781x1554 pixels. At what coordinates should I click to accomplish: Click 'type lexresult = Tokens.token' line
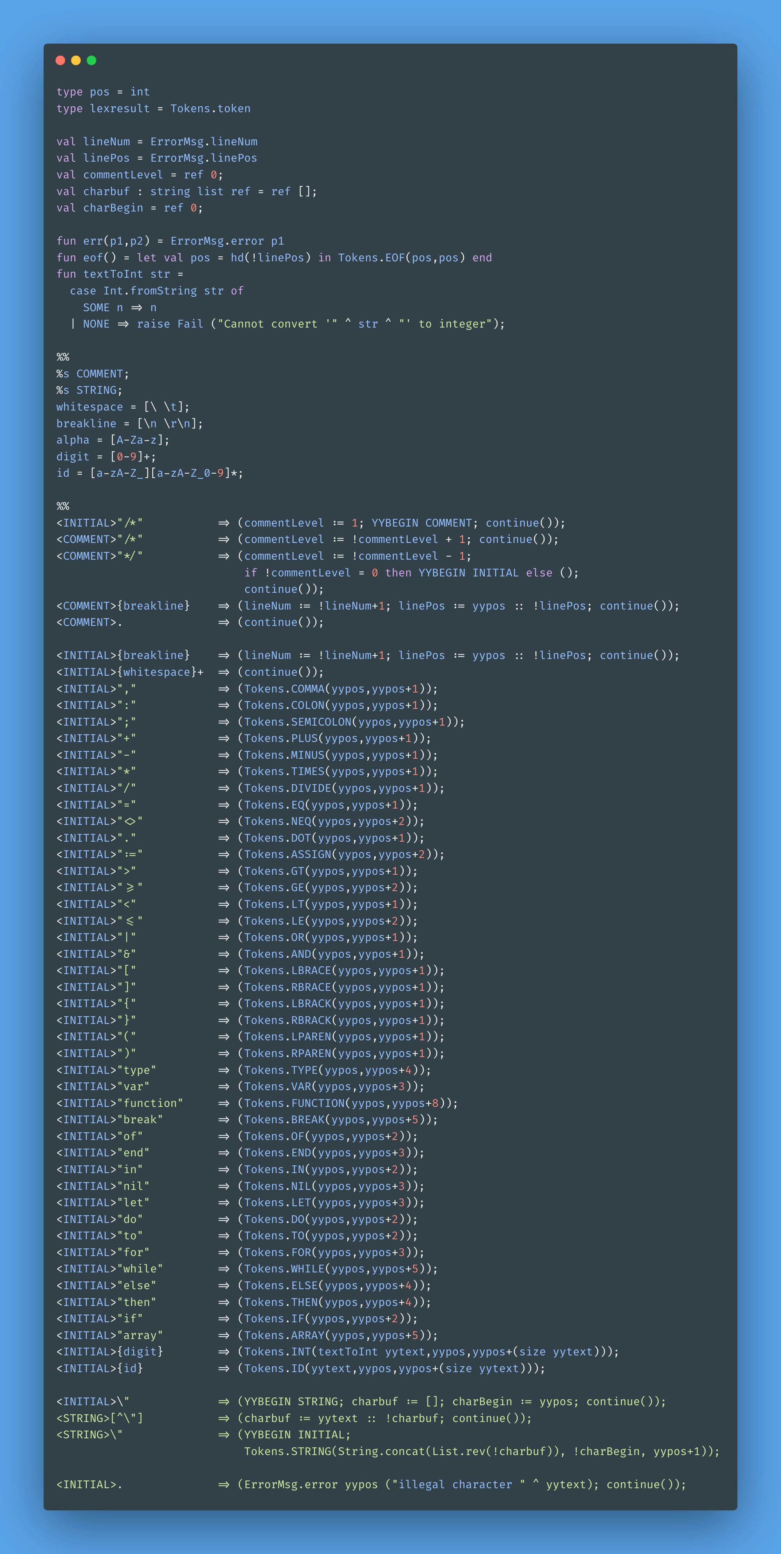point(153,109)
